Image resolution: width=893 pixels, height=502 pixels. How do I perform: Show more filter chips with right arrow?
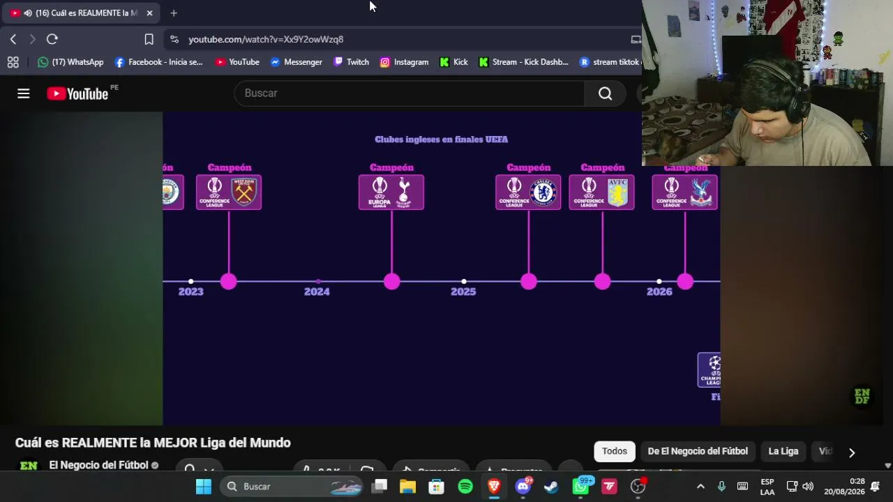852,452
